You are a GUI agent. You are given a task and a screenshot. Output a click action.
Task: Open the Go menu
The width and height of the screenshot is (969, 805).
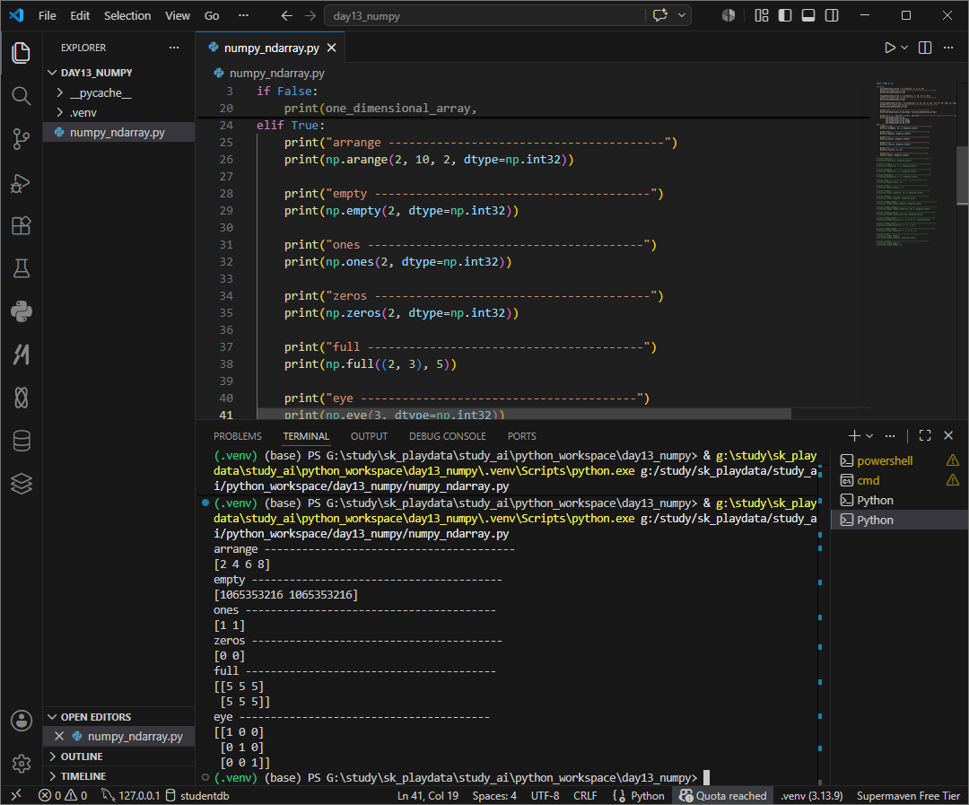coord(212,15)
